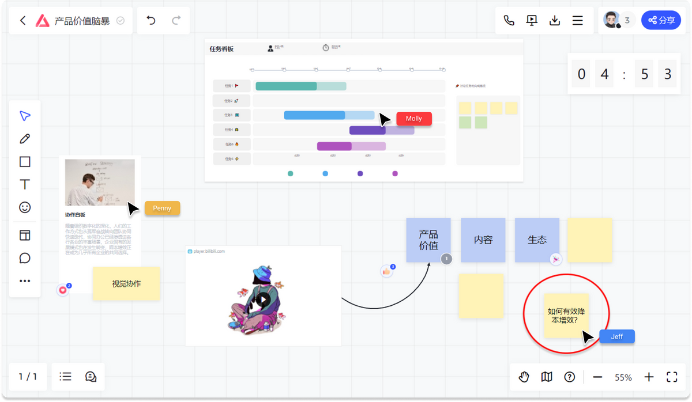Export or download the board

coord(555,20)
